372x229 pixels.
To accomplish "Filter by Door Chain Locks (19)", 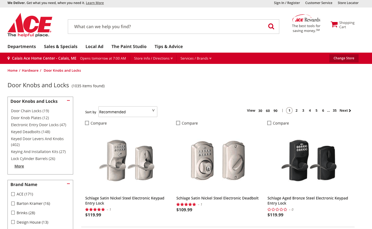I will (30, 111).
